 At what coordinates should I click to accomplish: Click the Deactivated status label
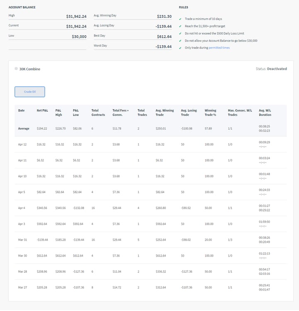tap(277, 69)
